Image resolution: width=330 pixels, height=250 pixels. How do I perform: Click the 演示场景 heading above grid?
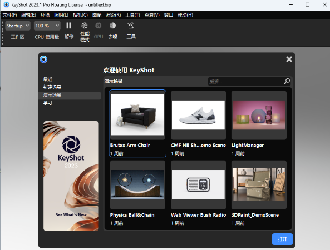(113, 81)
